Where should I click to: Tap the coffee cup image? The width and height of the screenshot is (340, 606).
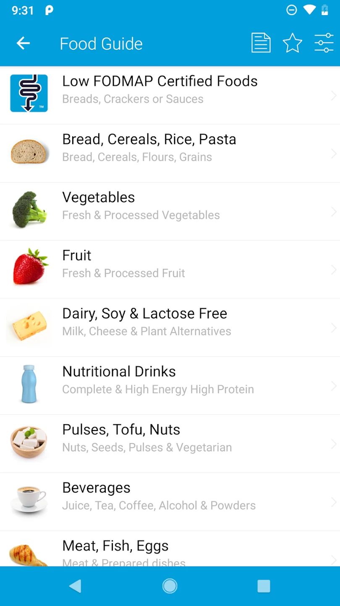pos(29,499)
